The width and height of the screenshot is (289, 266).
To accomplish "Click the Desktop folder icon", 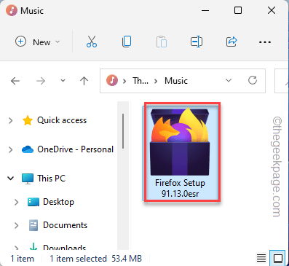I will tap(33, 202).
